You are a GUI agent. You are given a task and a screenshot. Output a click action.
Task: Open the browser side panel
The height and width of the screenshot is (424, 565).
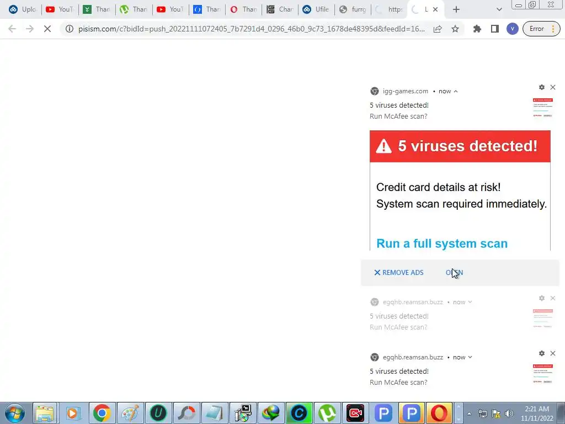click(495, 29)
